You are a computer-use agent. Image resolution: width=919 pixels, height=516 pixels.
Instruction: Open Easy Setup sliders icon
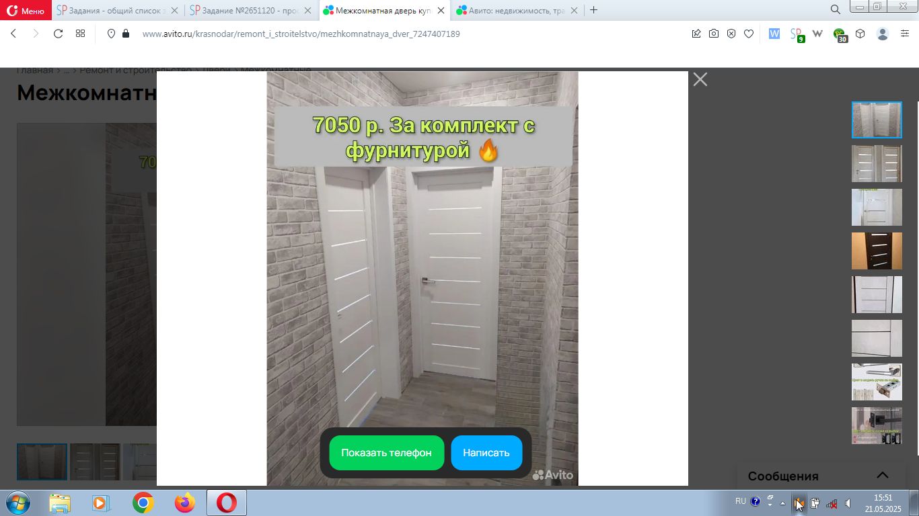[x=904, y=34]
